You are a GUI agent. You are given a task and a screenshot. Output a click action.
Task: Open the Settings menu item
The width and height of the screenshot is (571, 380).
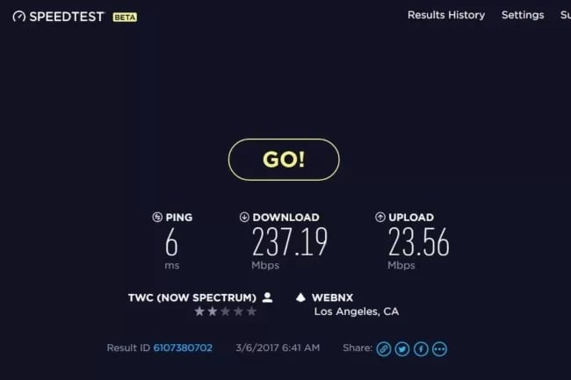[x=523, y=15]
